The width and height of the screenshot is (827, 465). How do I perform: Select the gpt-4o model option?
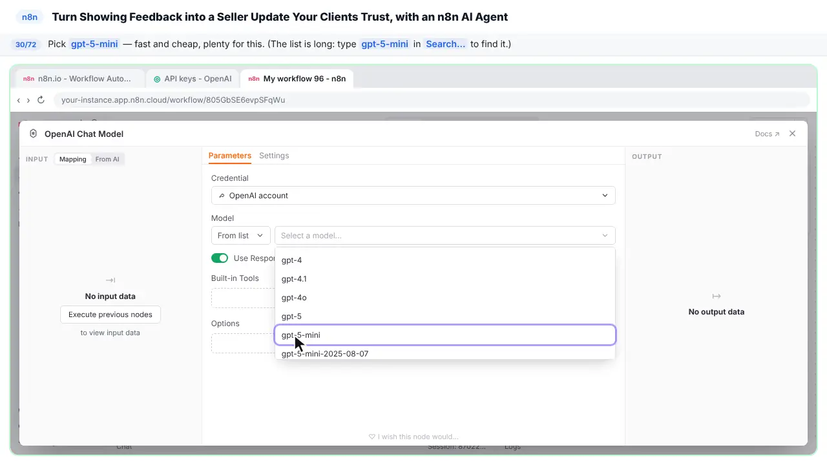445,298
